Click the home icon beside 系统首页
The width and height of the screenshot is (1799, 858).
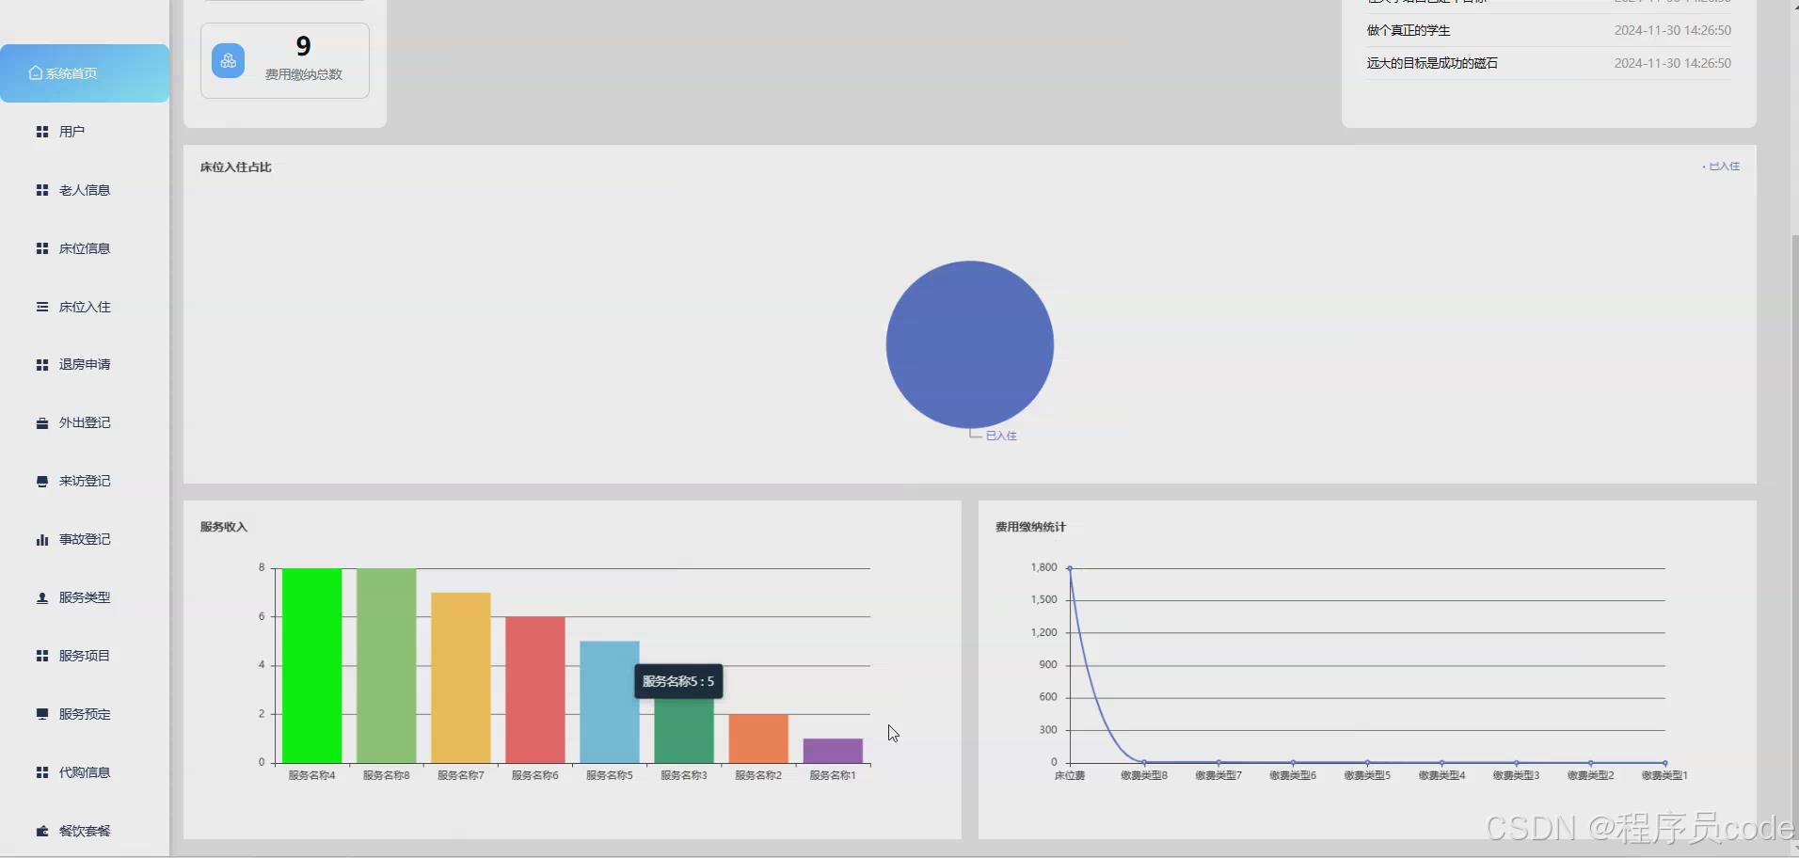click(x=36, y=72)
